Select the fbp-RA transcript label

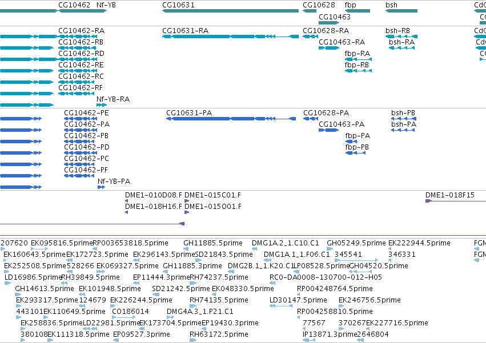coord(358,53)
